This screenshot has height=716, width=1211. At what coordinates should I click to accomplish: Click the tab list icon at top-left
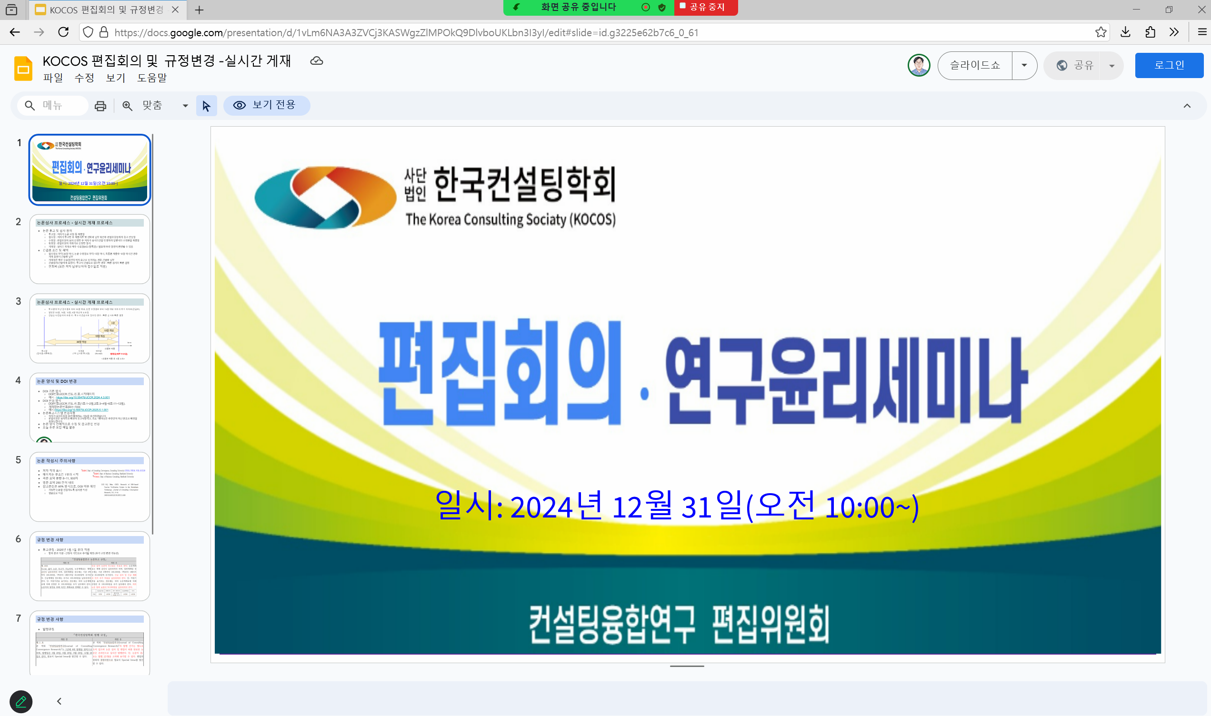click(x=11, y=10)
